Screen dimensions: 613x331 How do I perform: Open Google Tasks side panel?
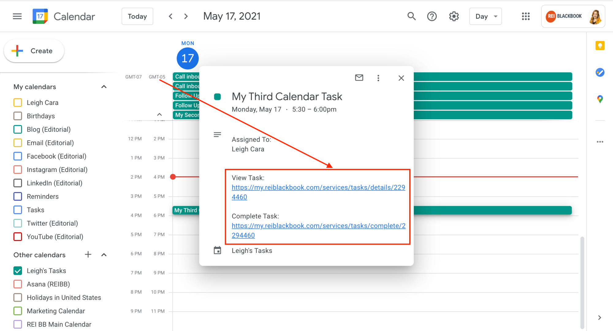click(600, 72)
